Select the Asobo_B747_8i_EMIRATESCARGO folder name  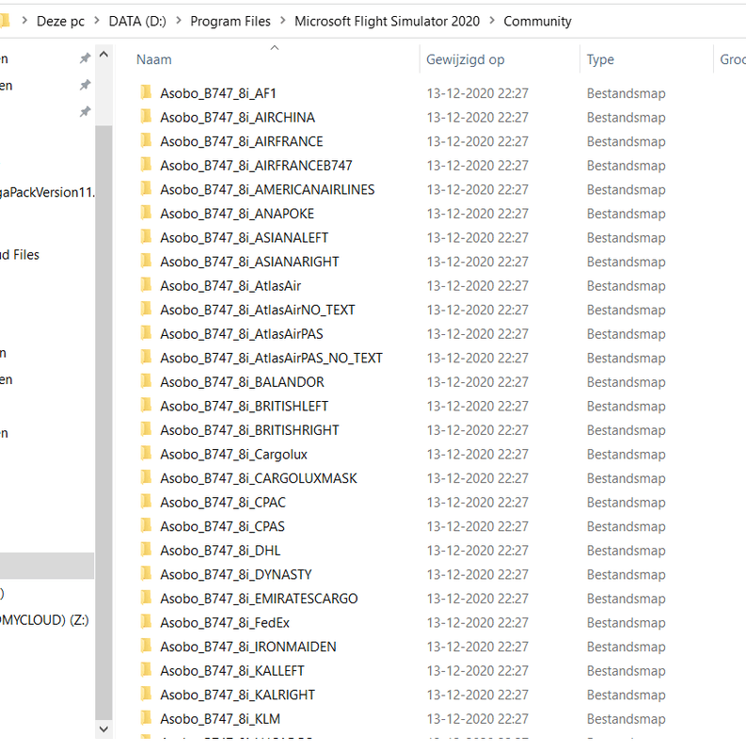259,599
